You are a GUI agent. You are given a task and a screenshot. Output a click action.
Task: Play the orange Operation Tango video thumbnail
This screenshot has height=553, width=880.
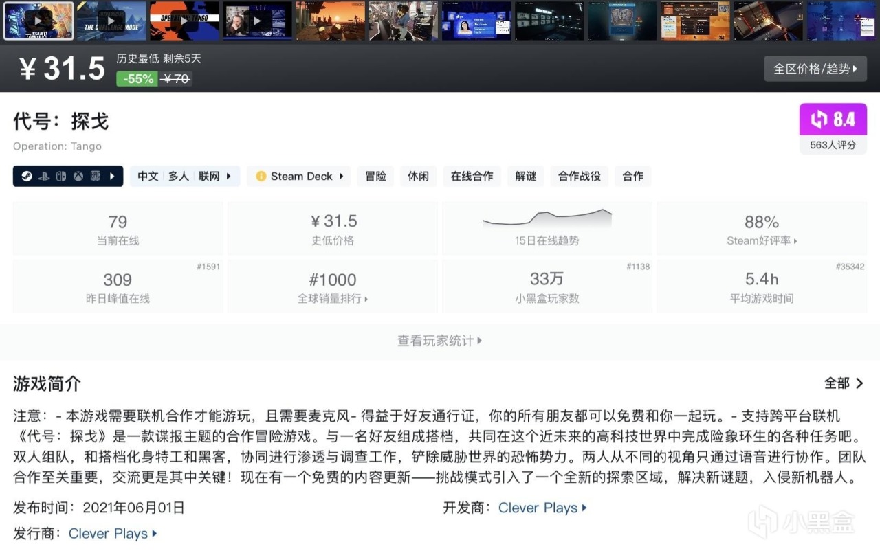pos(184,21)
